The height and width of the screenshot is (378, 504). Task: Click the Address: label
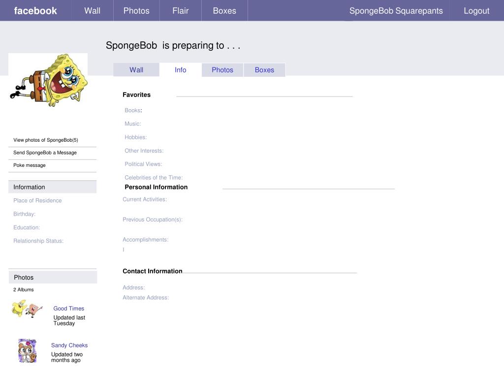(x=134, y=287)
